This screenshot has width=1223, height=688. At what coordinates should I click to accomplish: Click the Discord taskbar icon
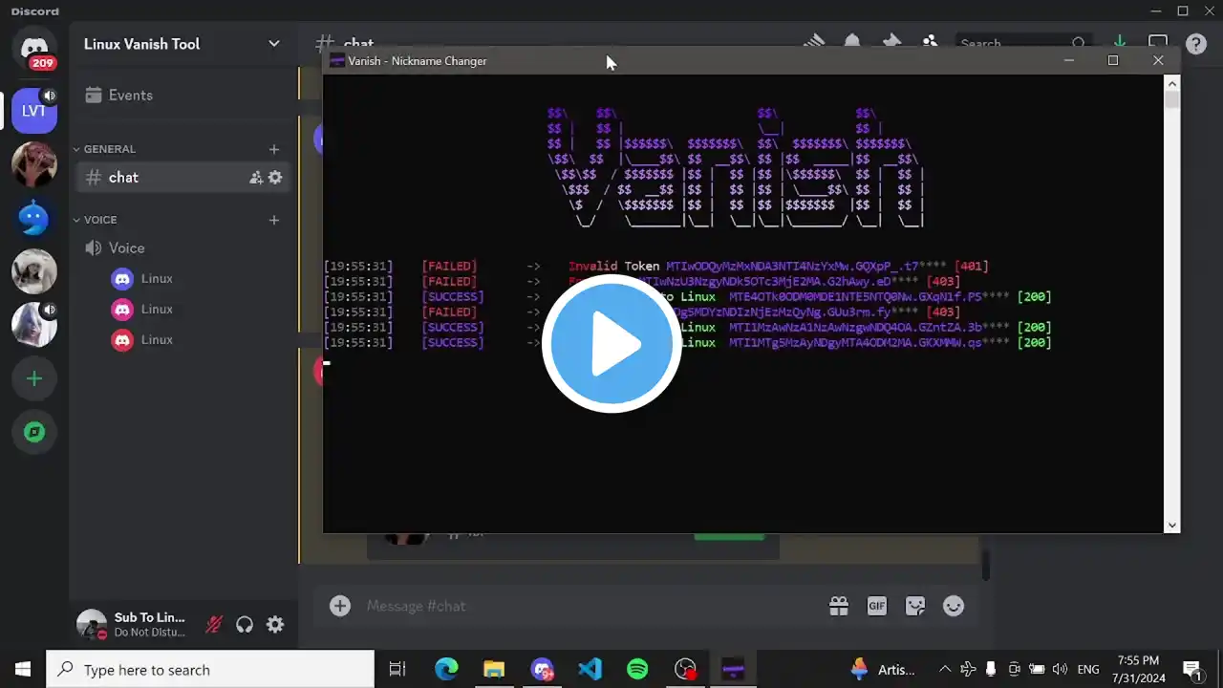pos(542,670)
